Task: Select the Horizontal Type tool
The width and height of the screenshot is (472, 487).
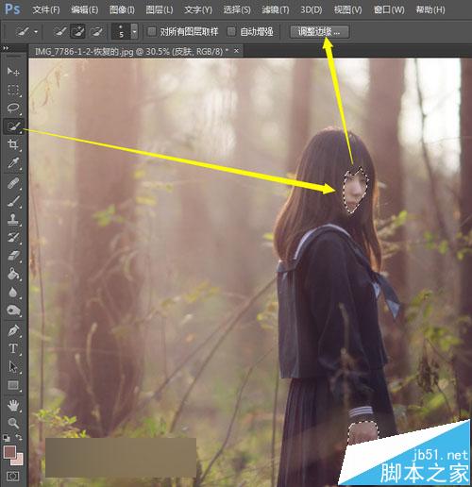Action: point(13,348)
